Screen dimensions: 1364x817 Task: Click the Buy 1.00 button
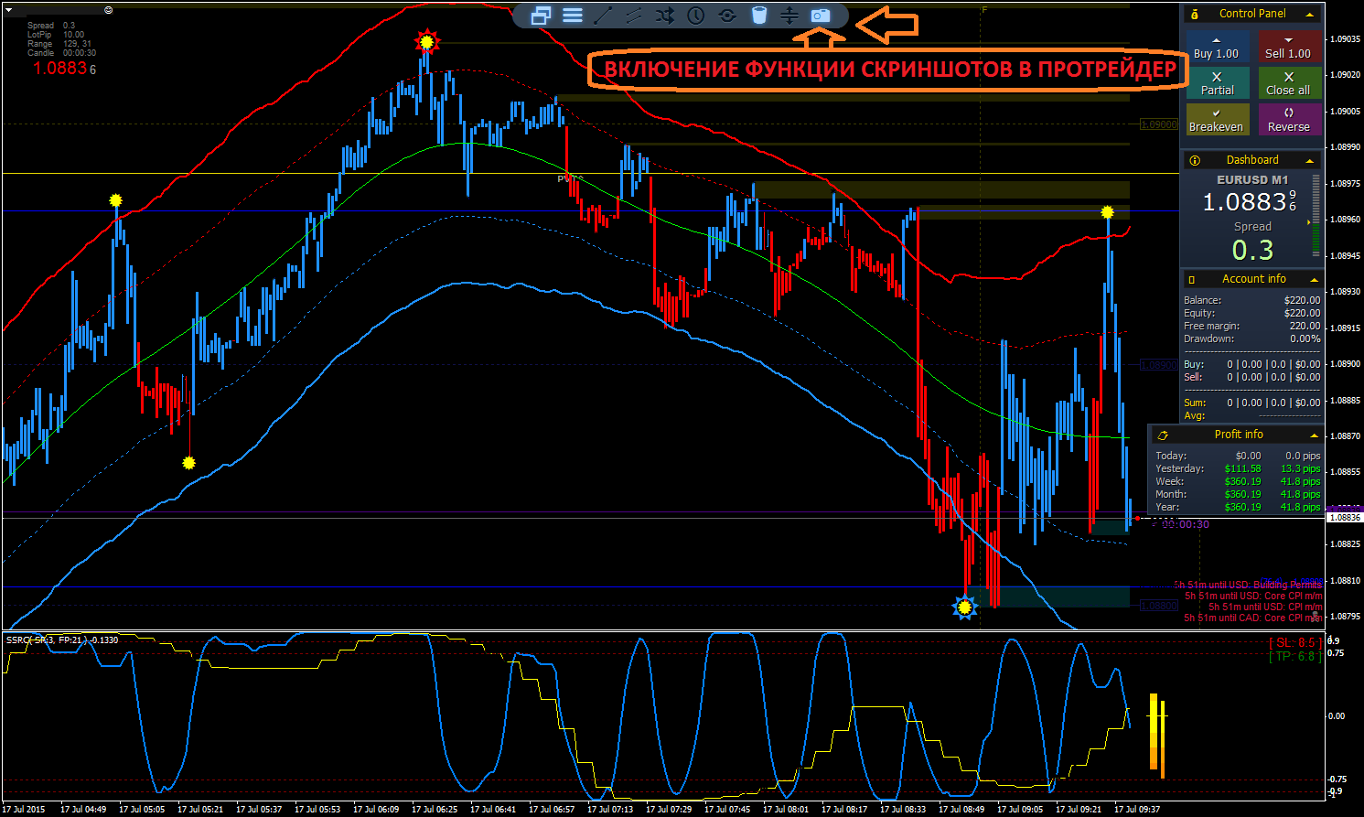(1217, 48)
